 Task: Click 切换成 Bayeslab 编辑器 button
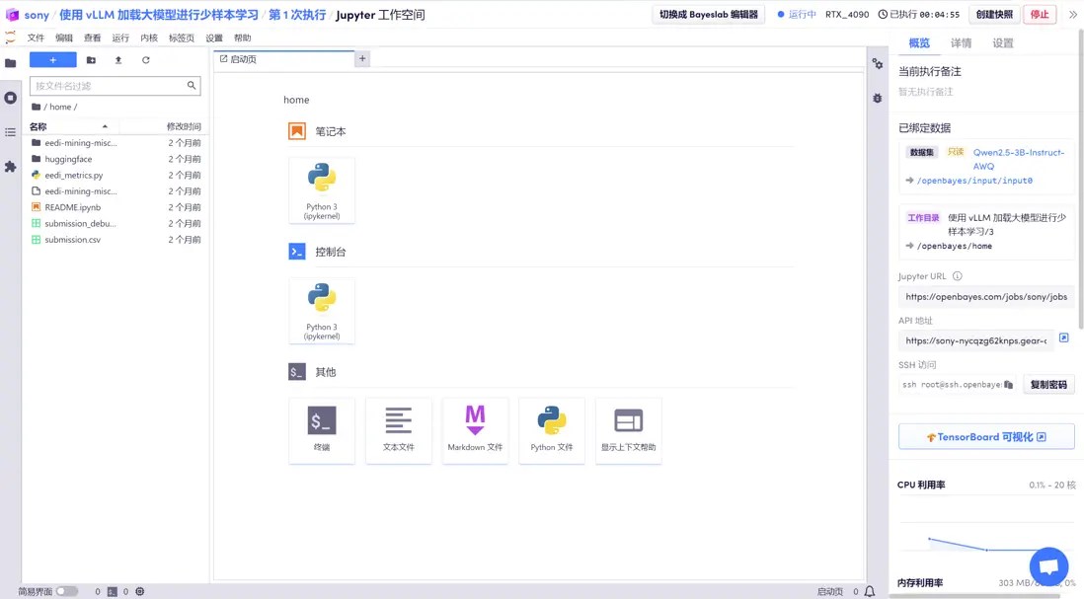709,15
